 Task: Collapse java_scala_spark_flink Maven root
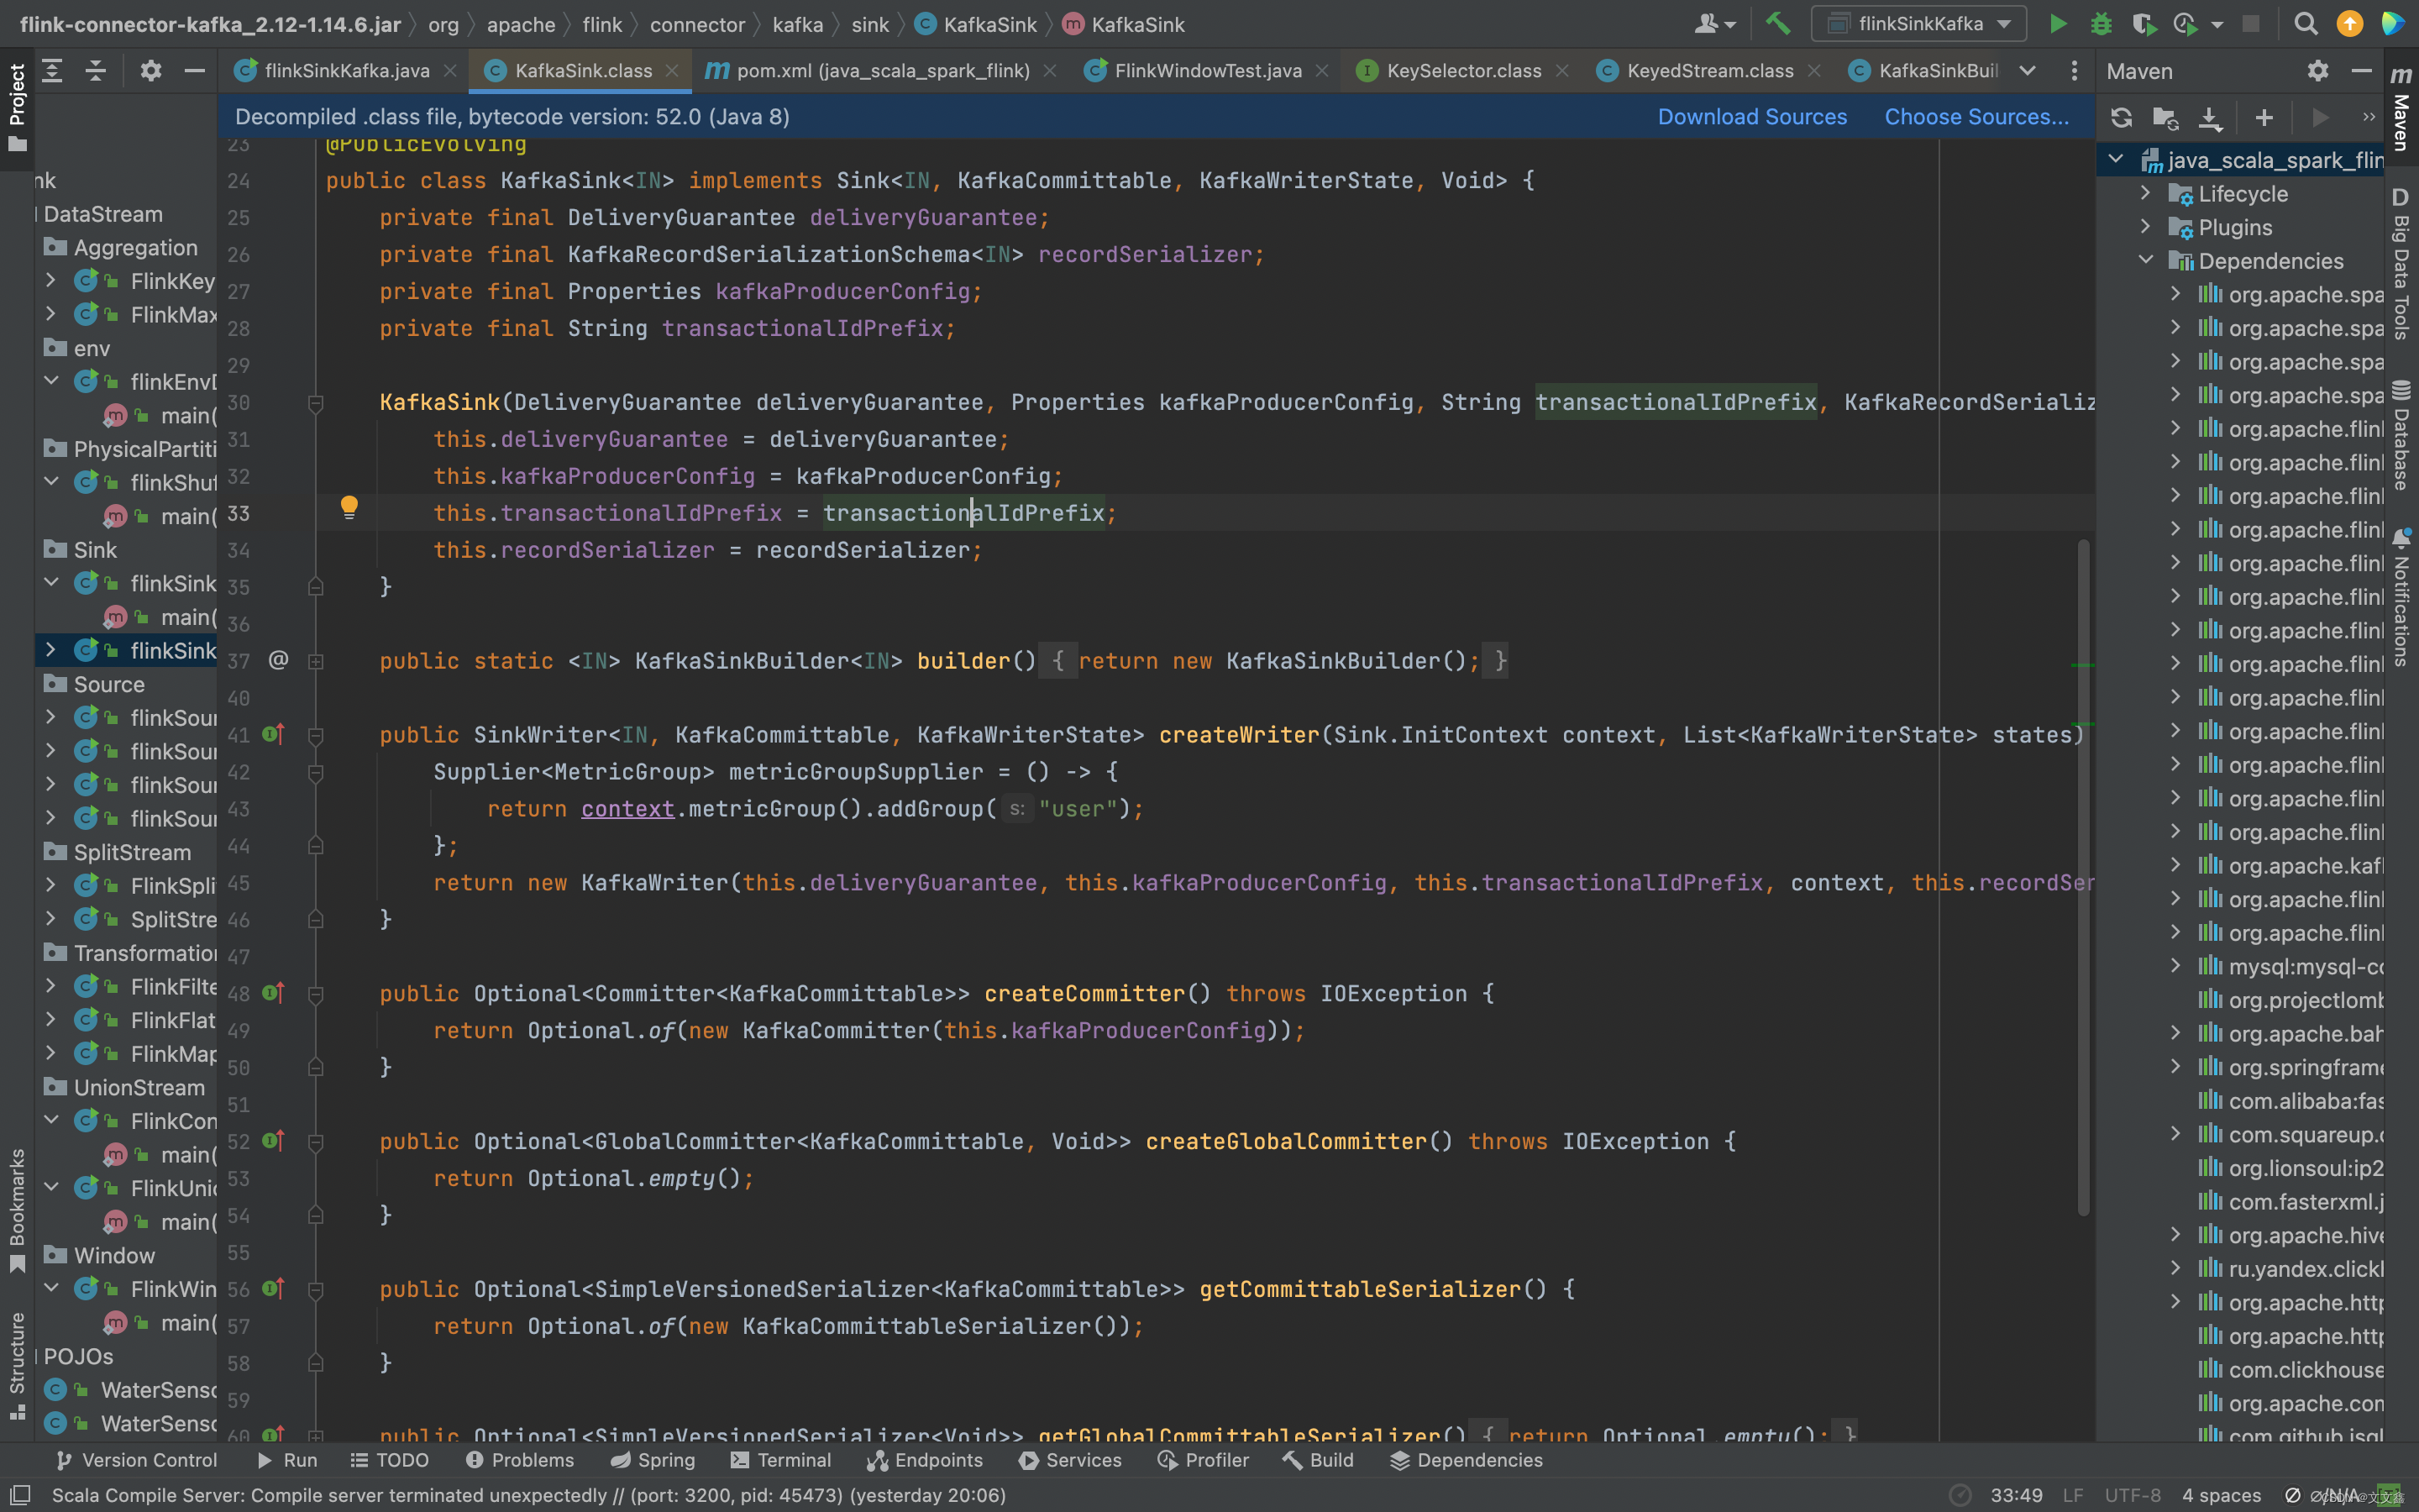click(2115, 159)
